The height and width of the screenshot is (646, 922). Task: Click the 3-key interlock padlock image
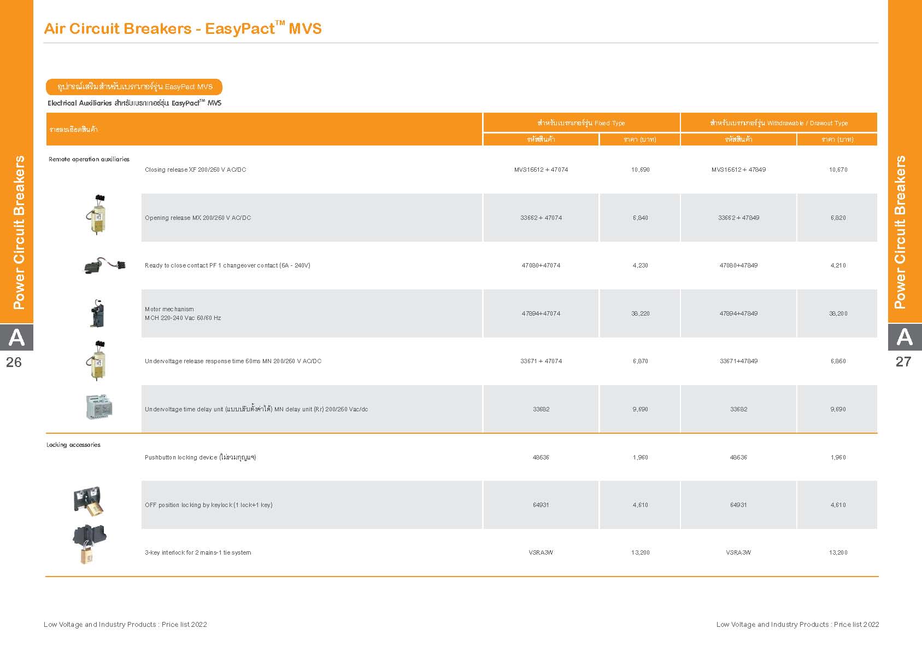89,544
